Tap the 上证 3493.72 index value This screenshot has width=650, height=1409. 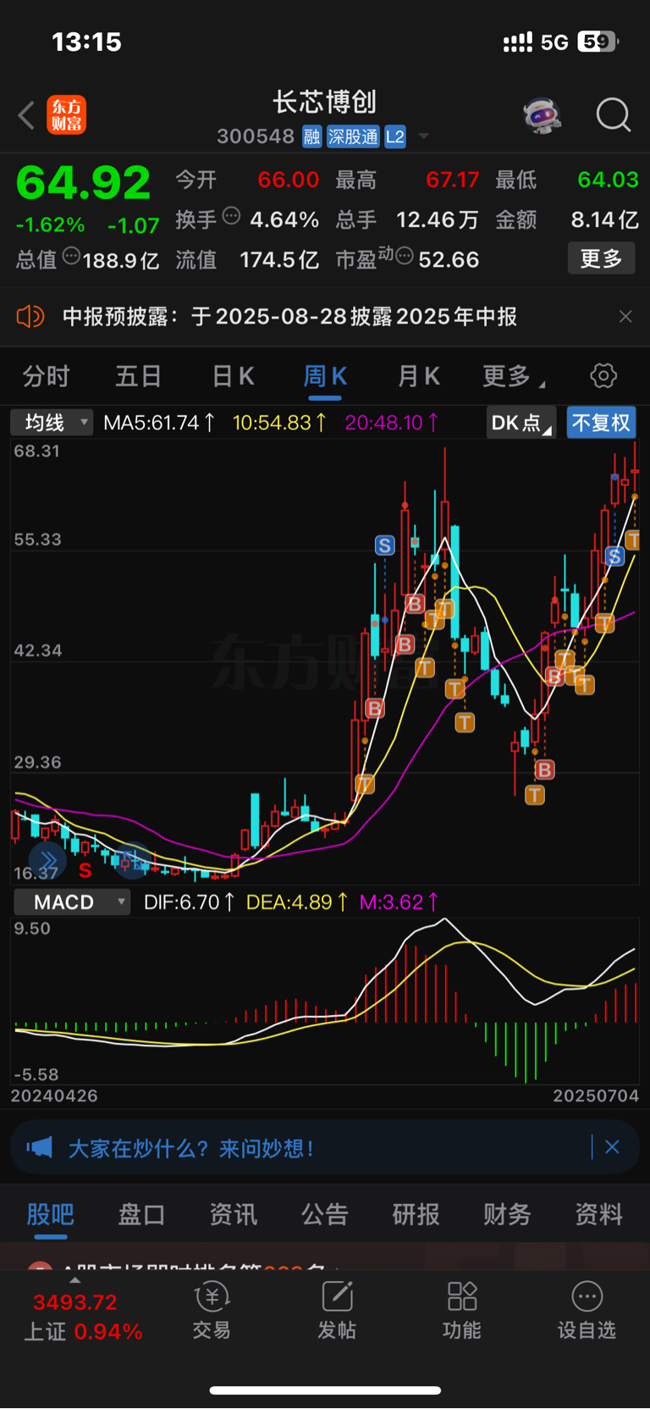click(75, 1302)
